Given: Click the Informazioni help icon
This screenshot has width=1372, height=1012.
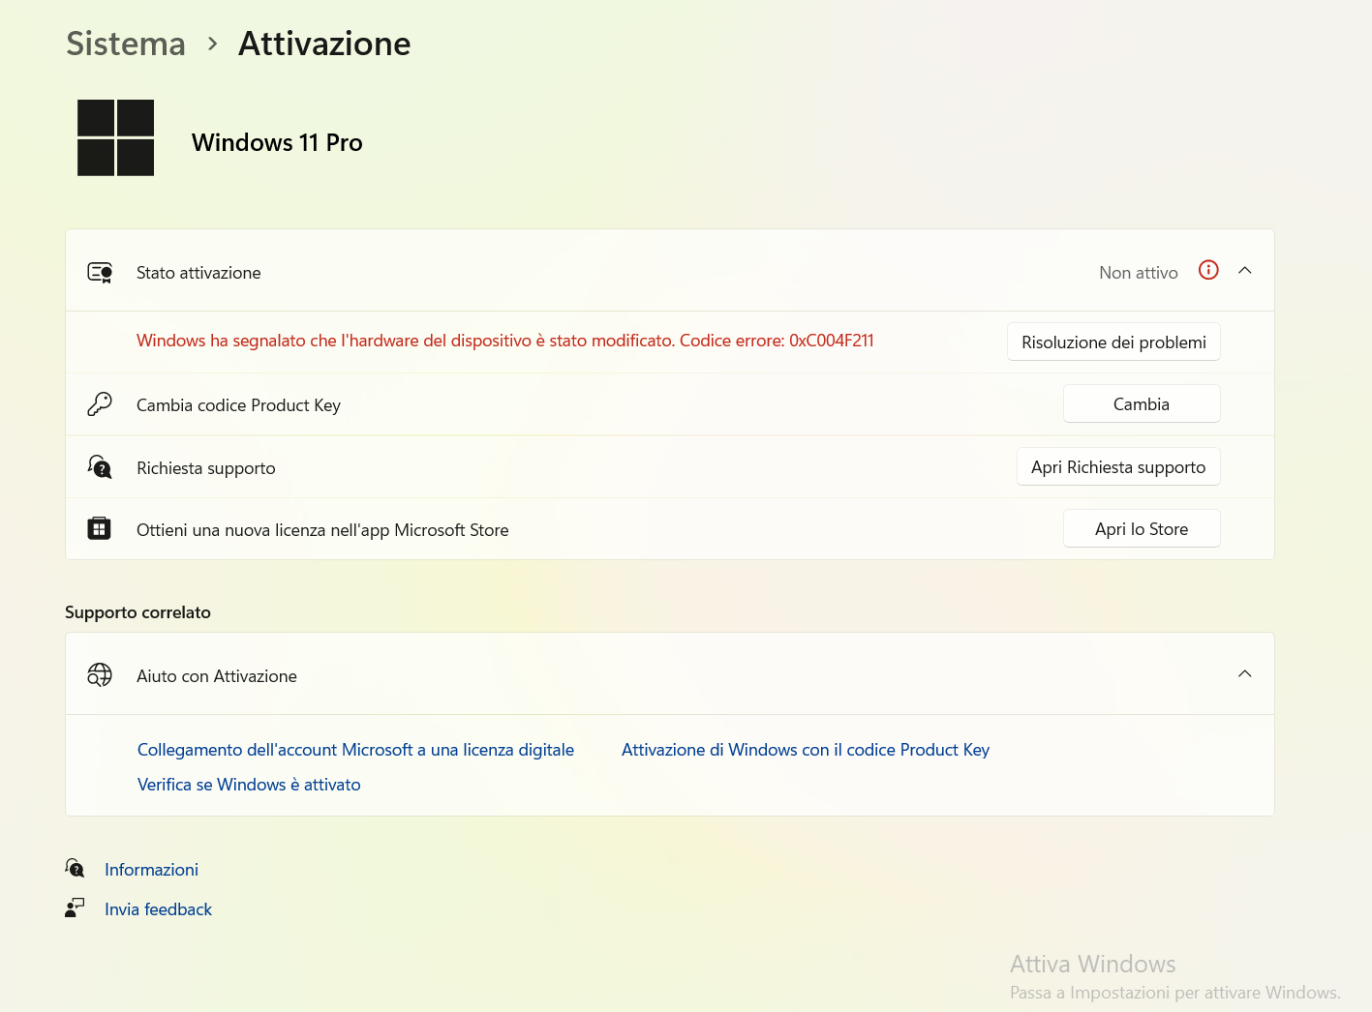Looking at the screenshot, I should (x=75, y=868).
